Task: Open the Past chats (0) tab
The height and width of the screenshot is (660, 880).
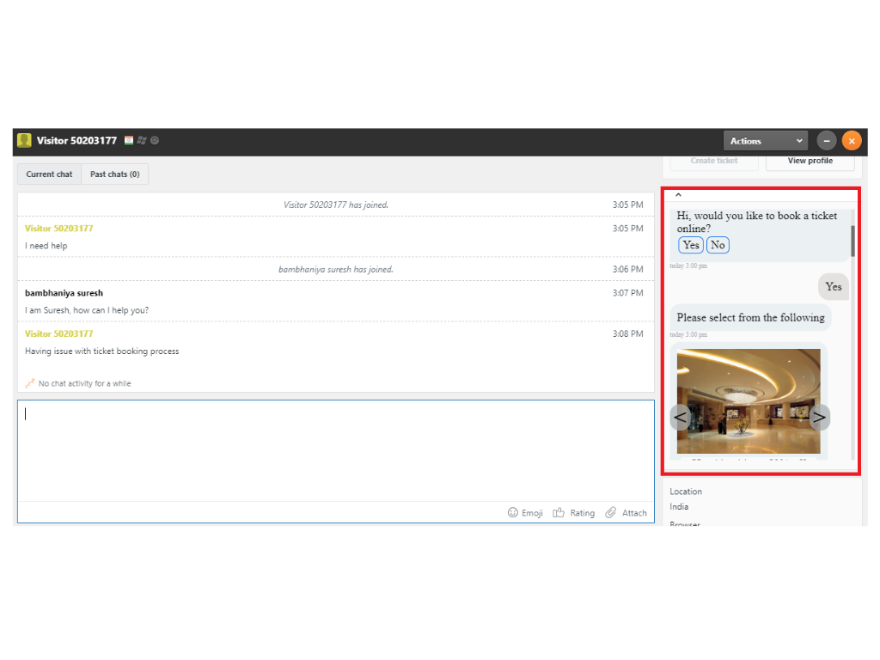Action: (x=115, y=174)
